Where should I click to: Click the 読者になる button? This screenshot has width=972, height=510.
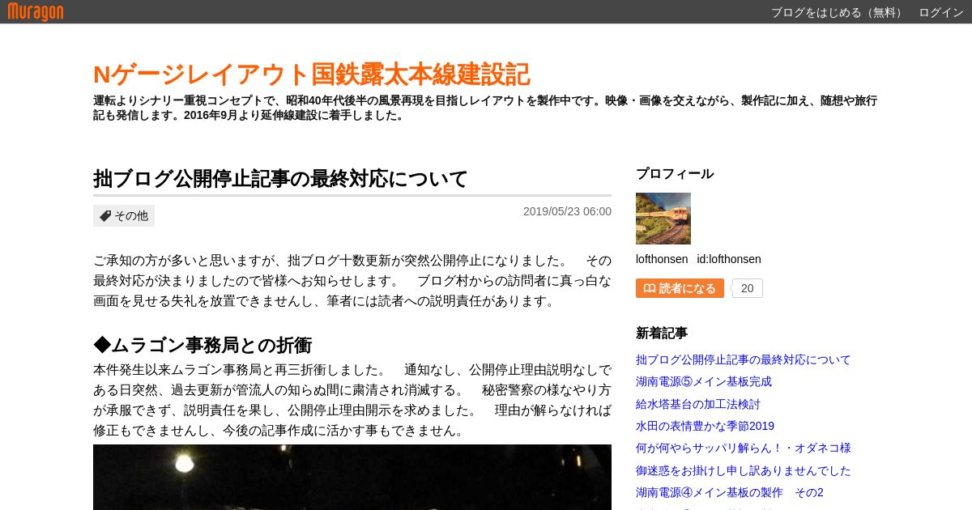click(680, 288)
